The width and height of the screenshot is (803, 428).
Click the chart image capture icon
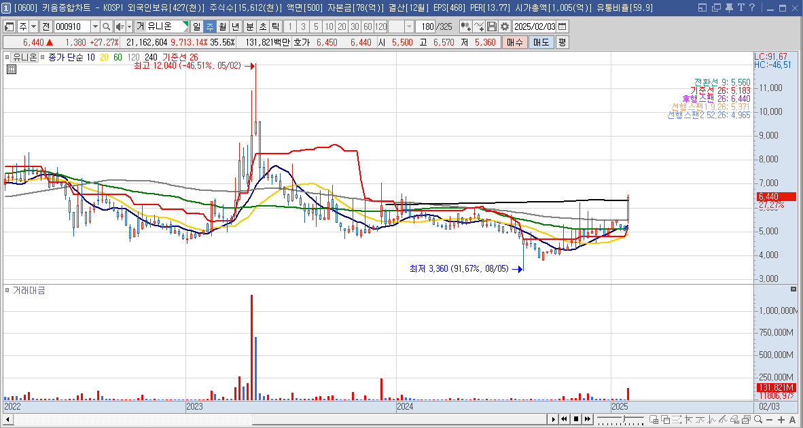tap(746, 419)
